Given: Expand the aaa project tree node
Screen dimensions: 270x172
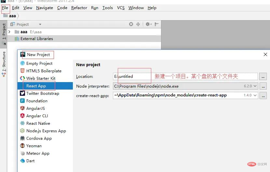Looking at the screenshot, I should [x=9, y=32].
